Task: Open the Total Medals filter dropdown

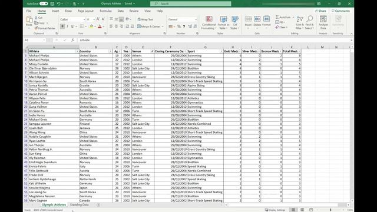Action: pos(299,51)
